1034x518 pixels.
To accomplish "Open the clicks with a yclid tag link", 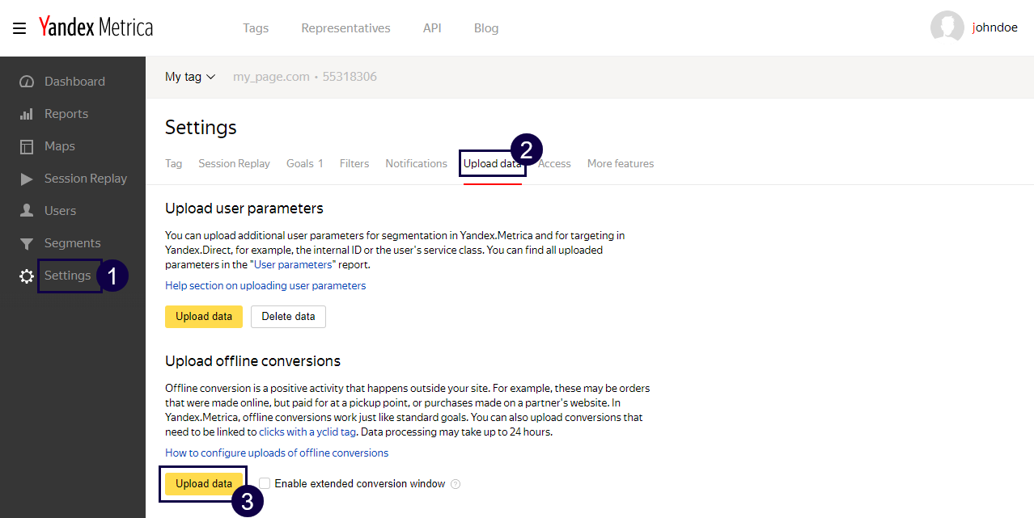I will click(307, 432).
